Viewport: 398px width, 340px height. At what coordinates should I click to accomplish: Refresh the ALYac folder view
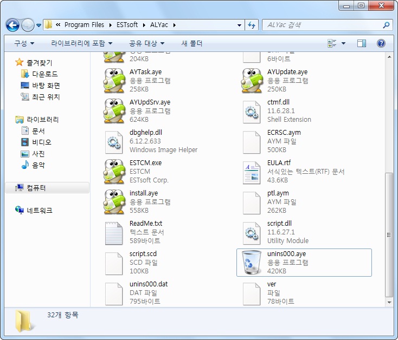click(x=252, y=25)
